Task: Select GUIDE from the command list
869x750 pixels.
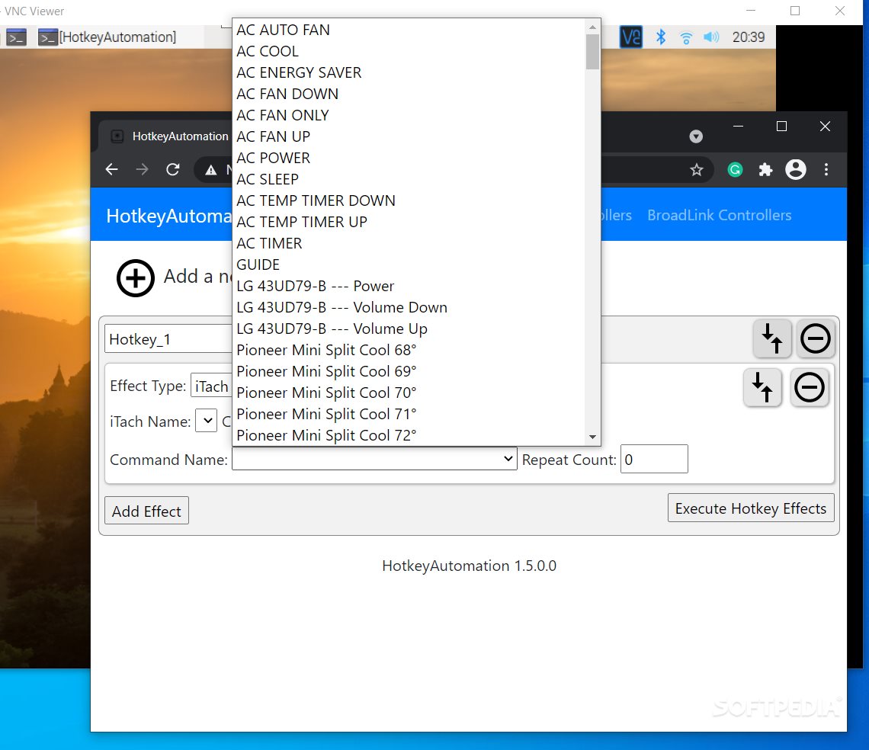Action: click(409, 264)
